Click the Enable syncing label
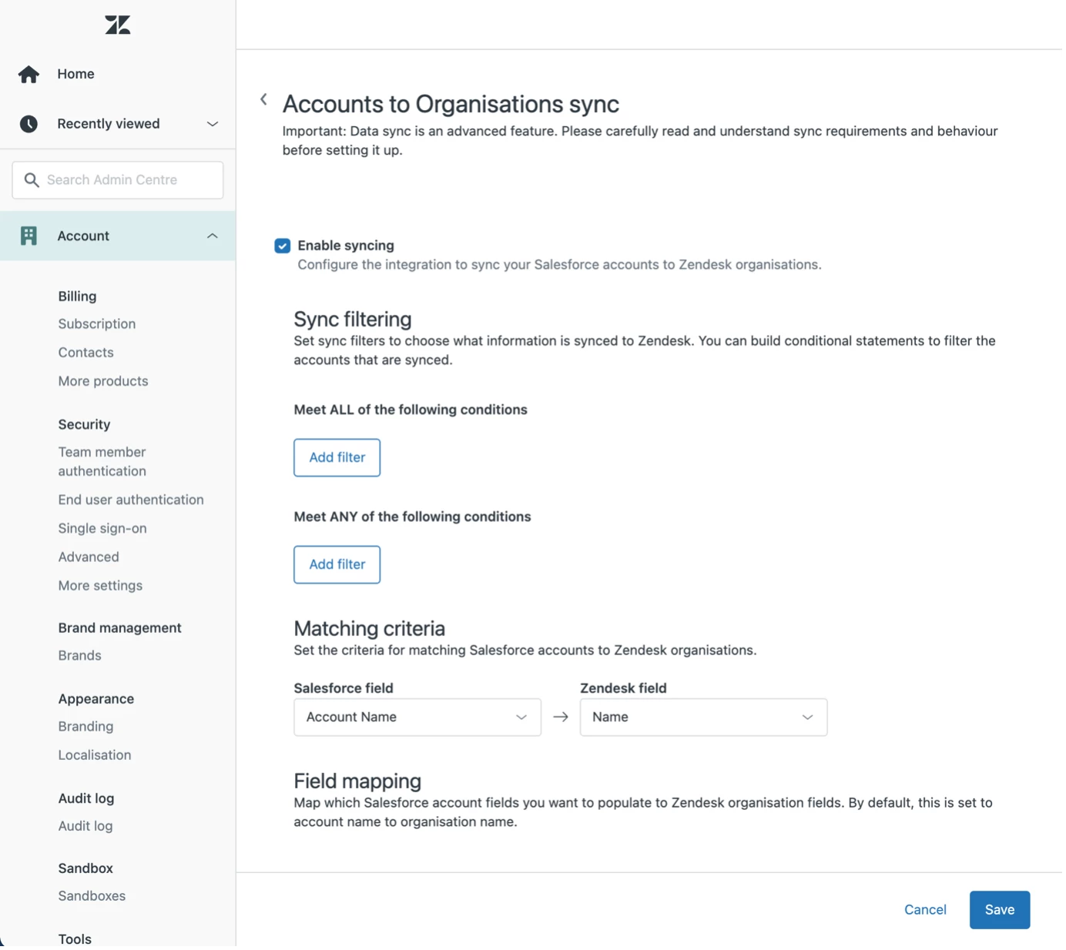Screen dimensions: 1066x950 coord(346,246)
